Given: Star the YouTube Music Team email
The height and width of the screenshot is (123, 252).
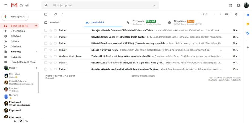Looking at the screenshot, I should click(x=51, y=56).
